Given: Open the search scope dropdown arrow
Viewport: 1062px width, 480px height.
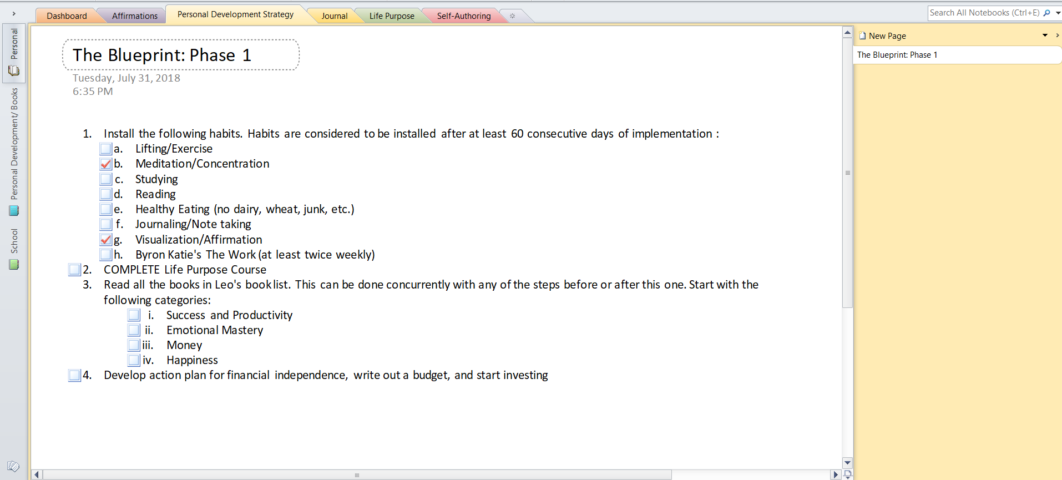Looking at the screenshot, I should pyautogui.click(x=1058, y=13).
